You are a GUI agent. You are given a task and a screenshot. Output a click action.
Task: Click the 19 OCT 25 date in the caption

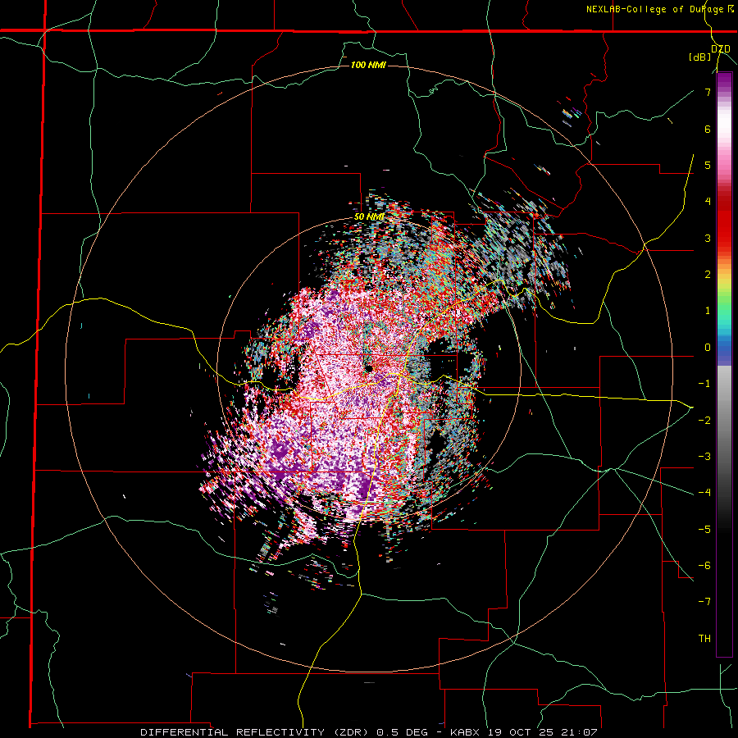pos(522,732)
